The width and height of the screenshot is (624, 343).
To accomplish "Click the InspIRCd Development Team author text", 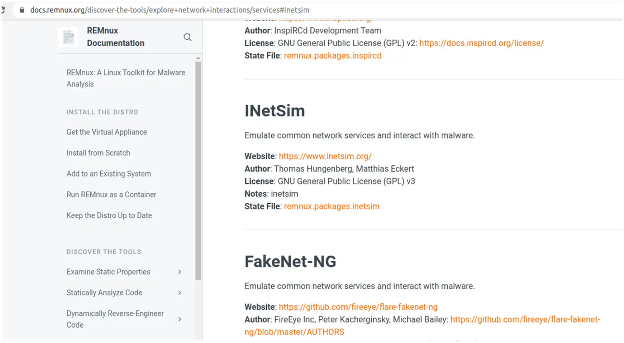I will point(328,31).
